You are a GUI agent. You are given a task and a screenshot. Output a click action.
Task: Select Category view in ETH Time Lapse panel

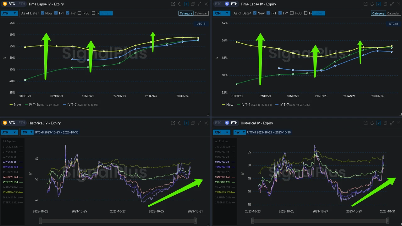click(x=378, y=13)
